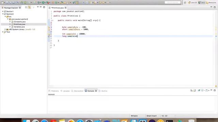Expand the Section1 project
The image size is (218, 122).
pos(3,11)
